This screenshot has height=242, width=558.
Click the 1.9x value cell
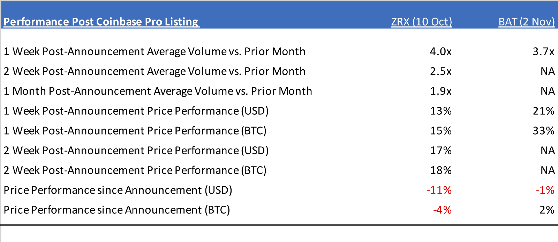[x=440, y=91]
